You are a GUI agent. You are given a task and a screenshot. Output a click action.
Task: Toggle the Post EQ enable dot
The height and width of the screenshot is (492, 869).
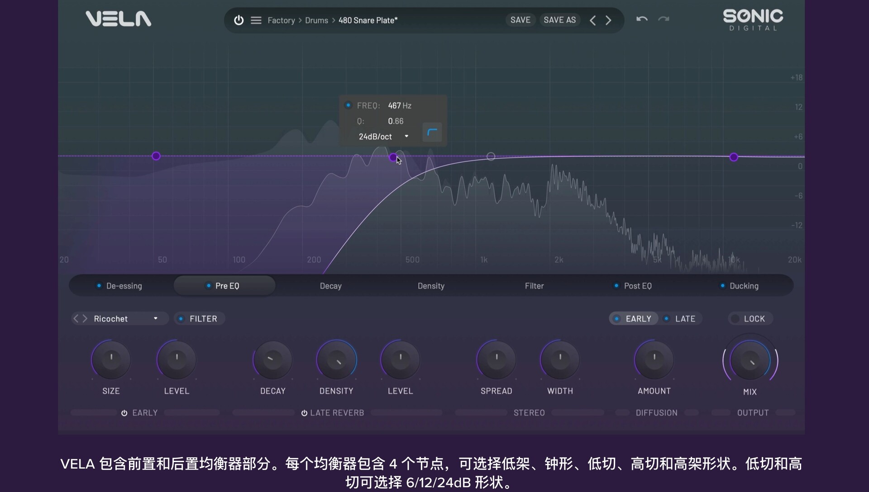coord(616,285)
